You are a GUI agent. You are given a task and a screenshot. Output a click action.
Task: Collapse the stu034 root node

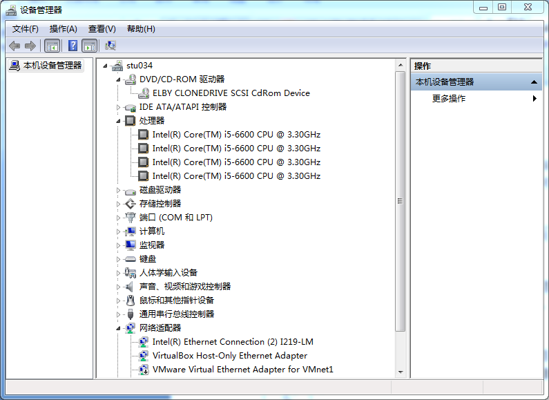[105, 66]
